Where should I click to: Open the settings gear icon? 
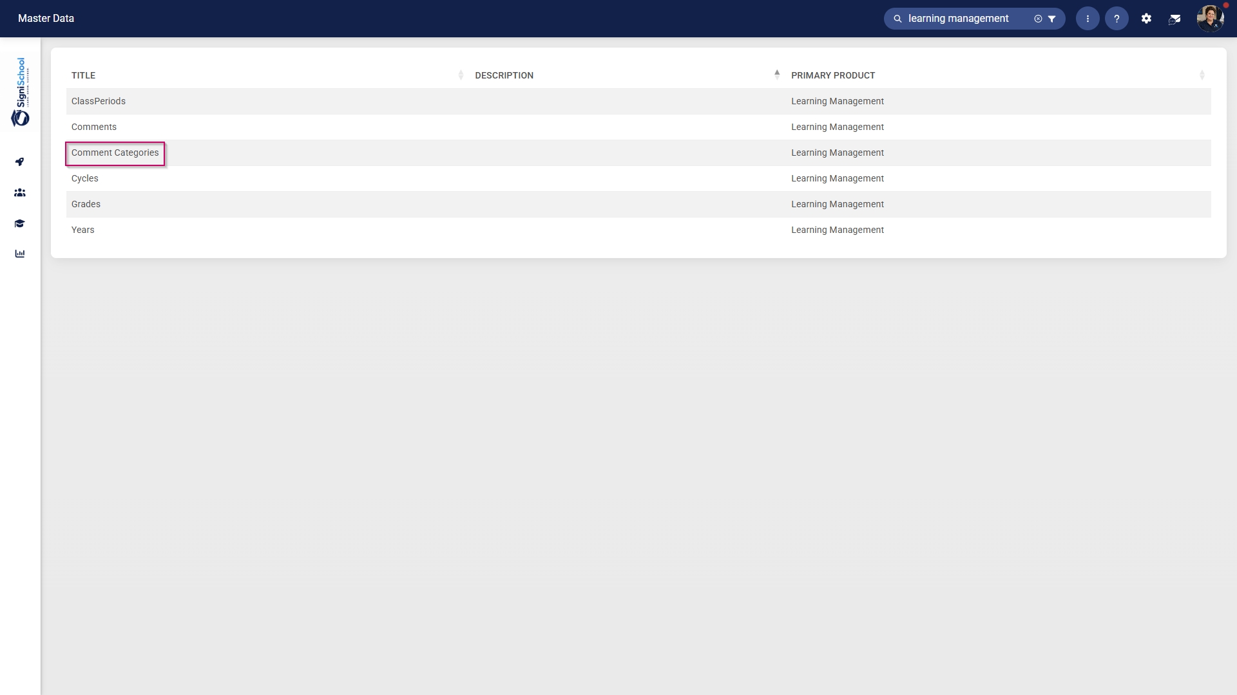tap(1146, 19)
